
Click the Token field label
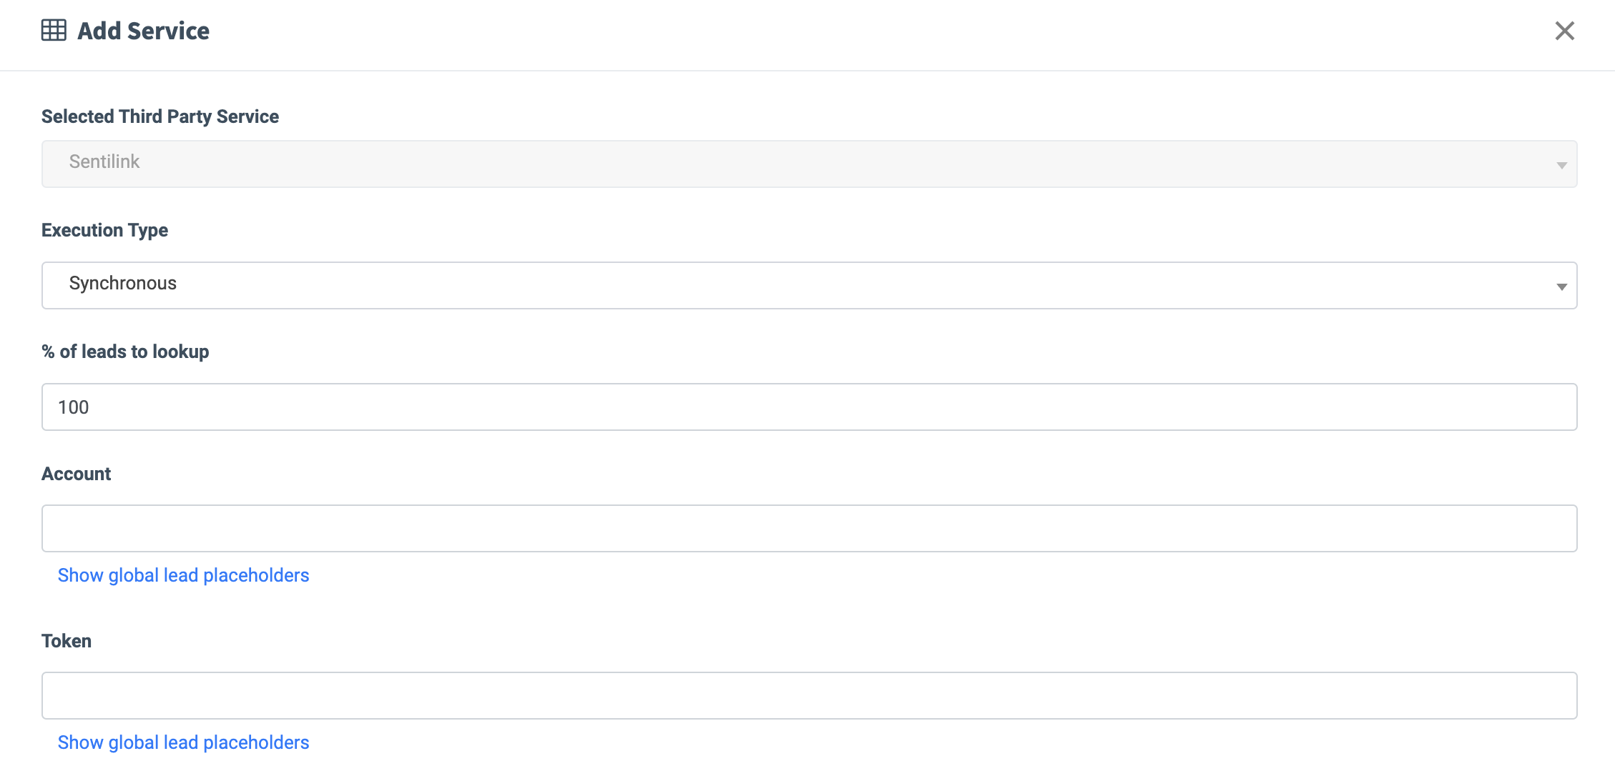click(67, 641)
